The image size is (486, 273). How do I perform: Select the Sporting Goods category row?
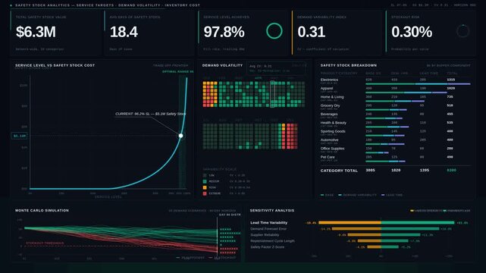[x=396, y=133]
